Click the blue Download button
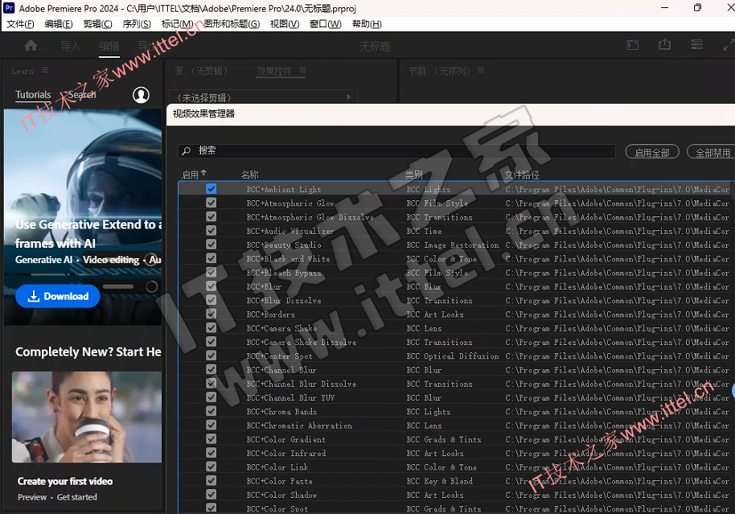Viewport: 735px width, 514px height. [x=58, y=296]
